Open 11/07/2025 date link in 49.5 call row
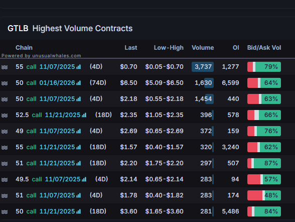Screen dimensions: 295x222 tap(63, 179)
